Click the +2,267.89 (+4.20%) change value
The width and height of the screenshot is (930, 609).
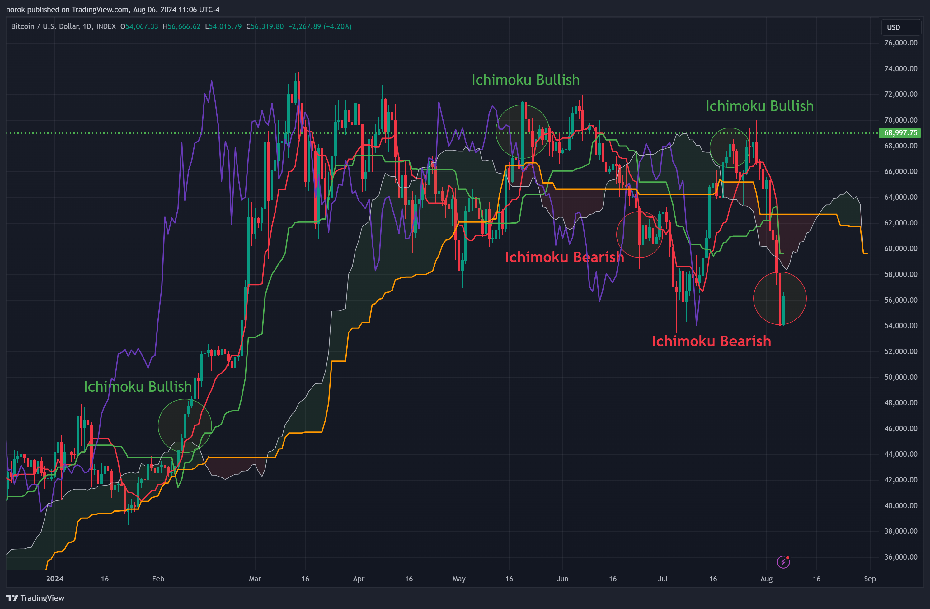[x=320, y=26]
